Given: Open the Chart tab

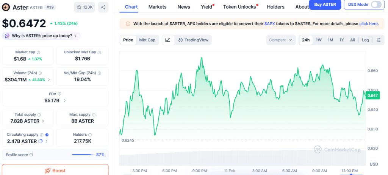Looking at the screenshot, I should tap(131, 7).
